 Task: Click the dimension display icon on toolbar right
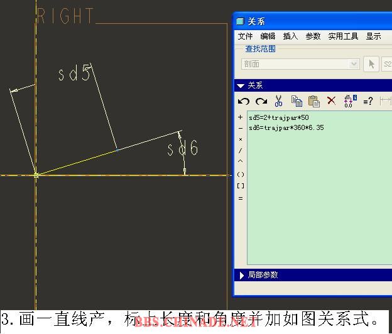click(386, 101)
